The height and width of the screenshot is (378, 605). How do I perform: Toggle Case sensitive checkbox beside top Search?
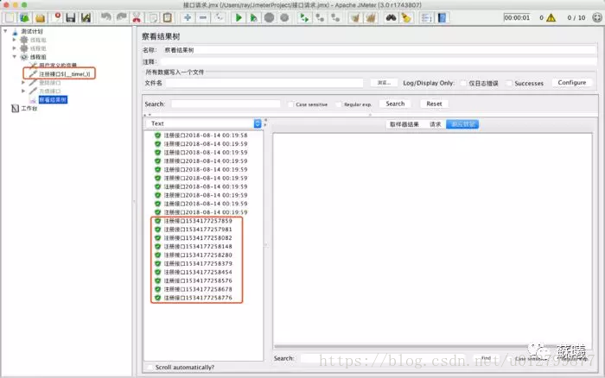291,104
